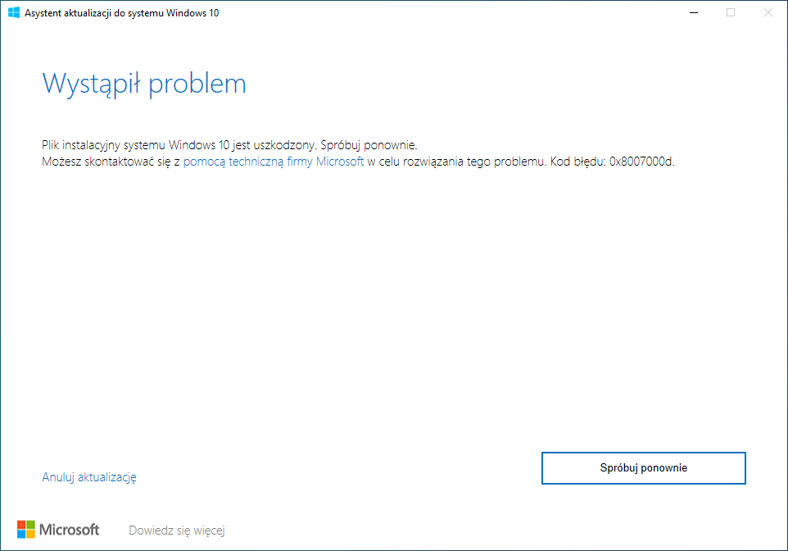
Task: Click the Microsoft logo at the bottom
Action: (x=58, y=530)
